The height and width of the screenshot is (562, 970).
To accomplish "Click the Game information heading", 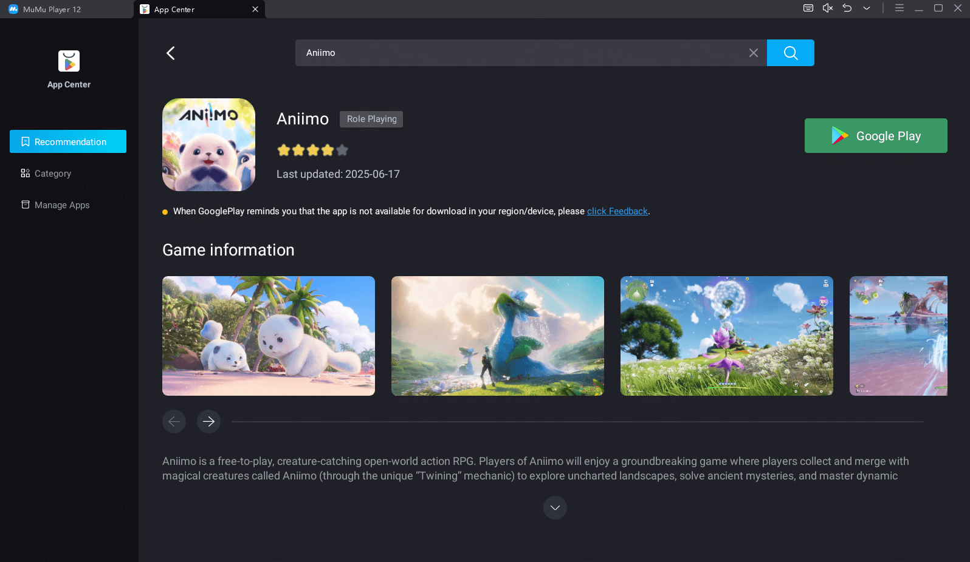I will pos(229,250).
